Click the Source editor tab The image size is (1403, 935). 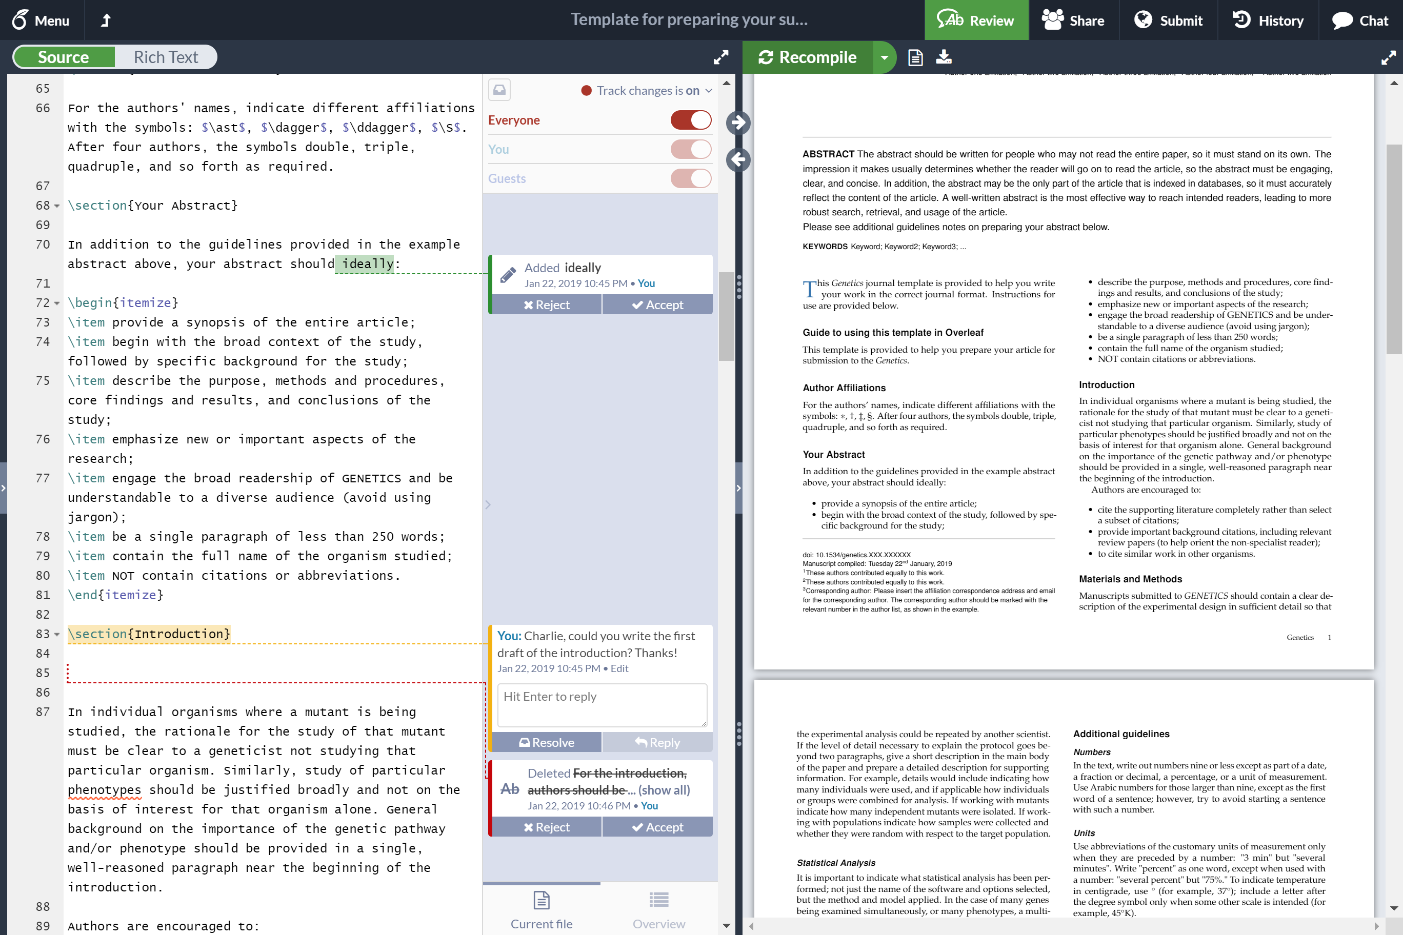click(x=64, y=56)
